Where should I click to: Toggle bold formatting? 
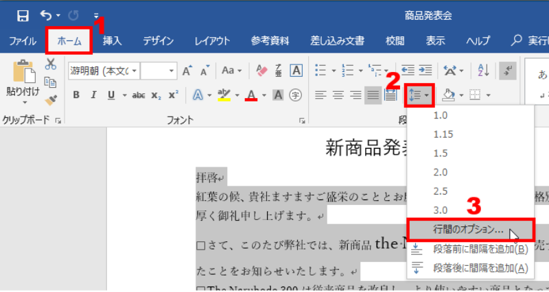[76, 95]
